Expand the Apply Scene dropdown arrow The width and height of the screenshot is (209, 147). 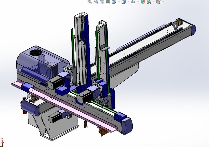(x=154, y=2)
